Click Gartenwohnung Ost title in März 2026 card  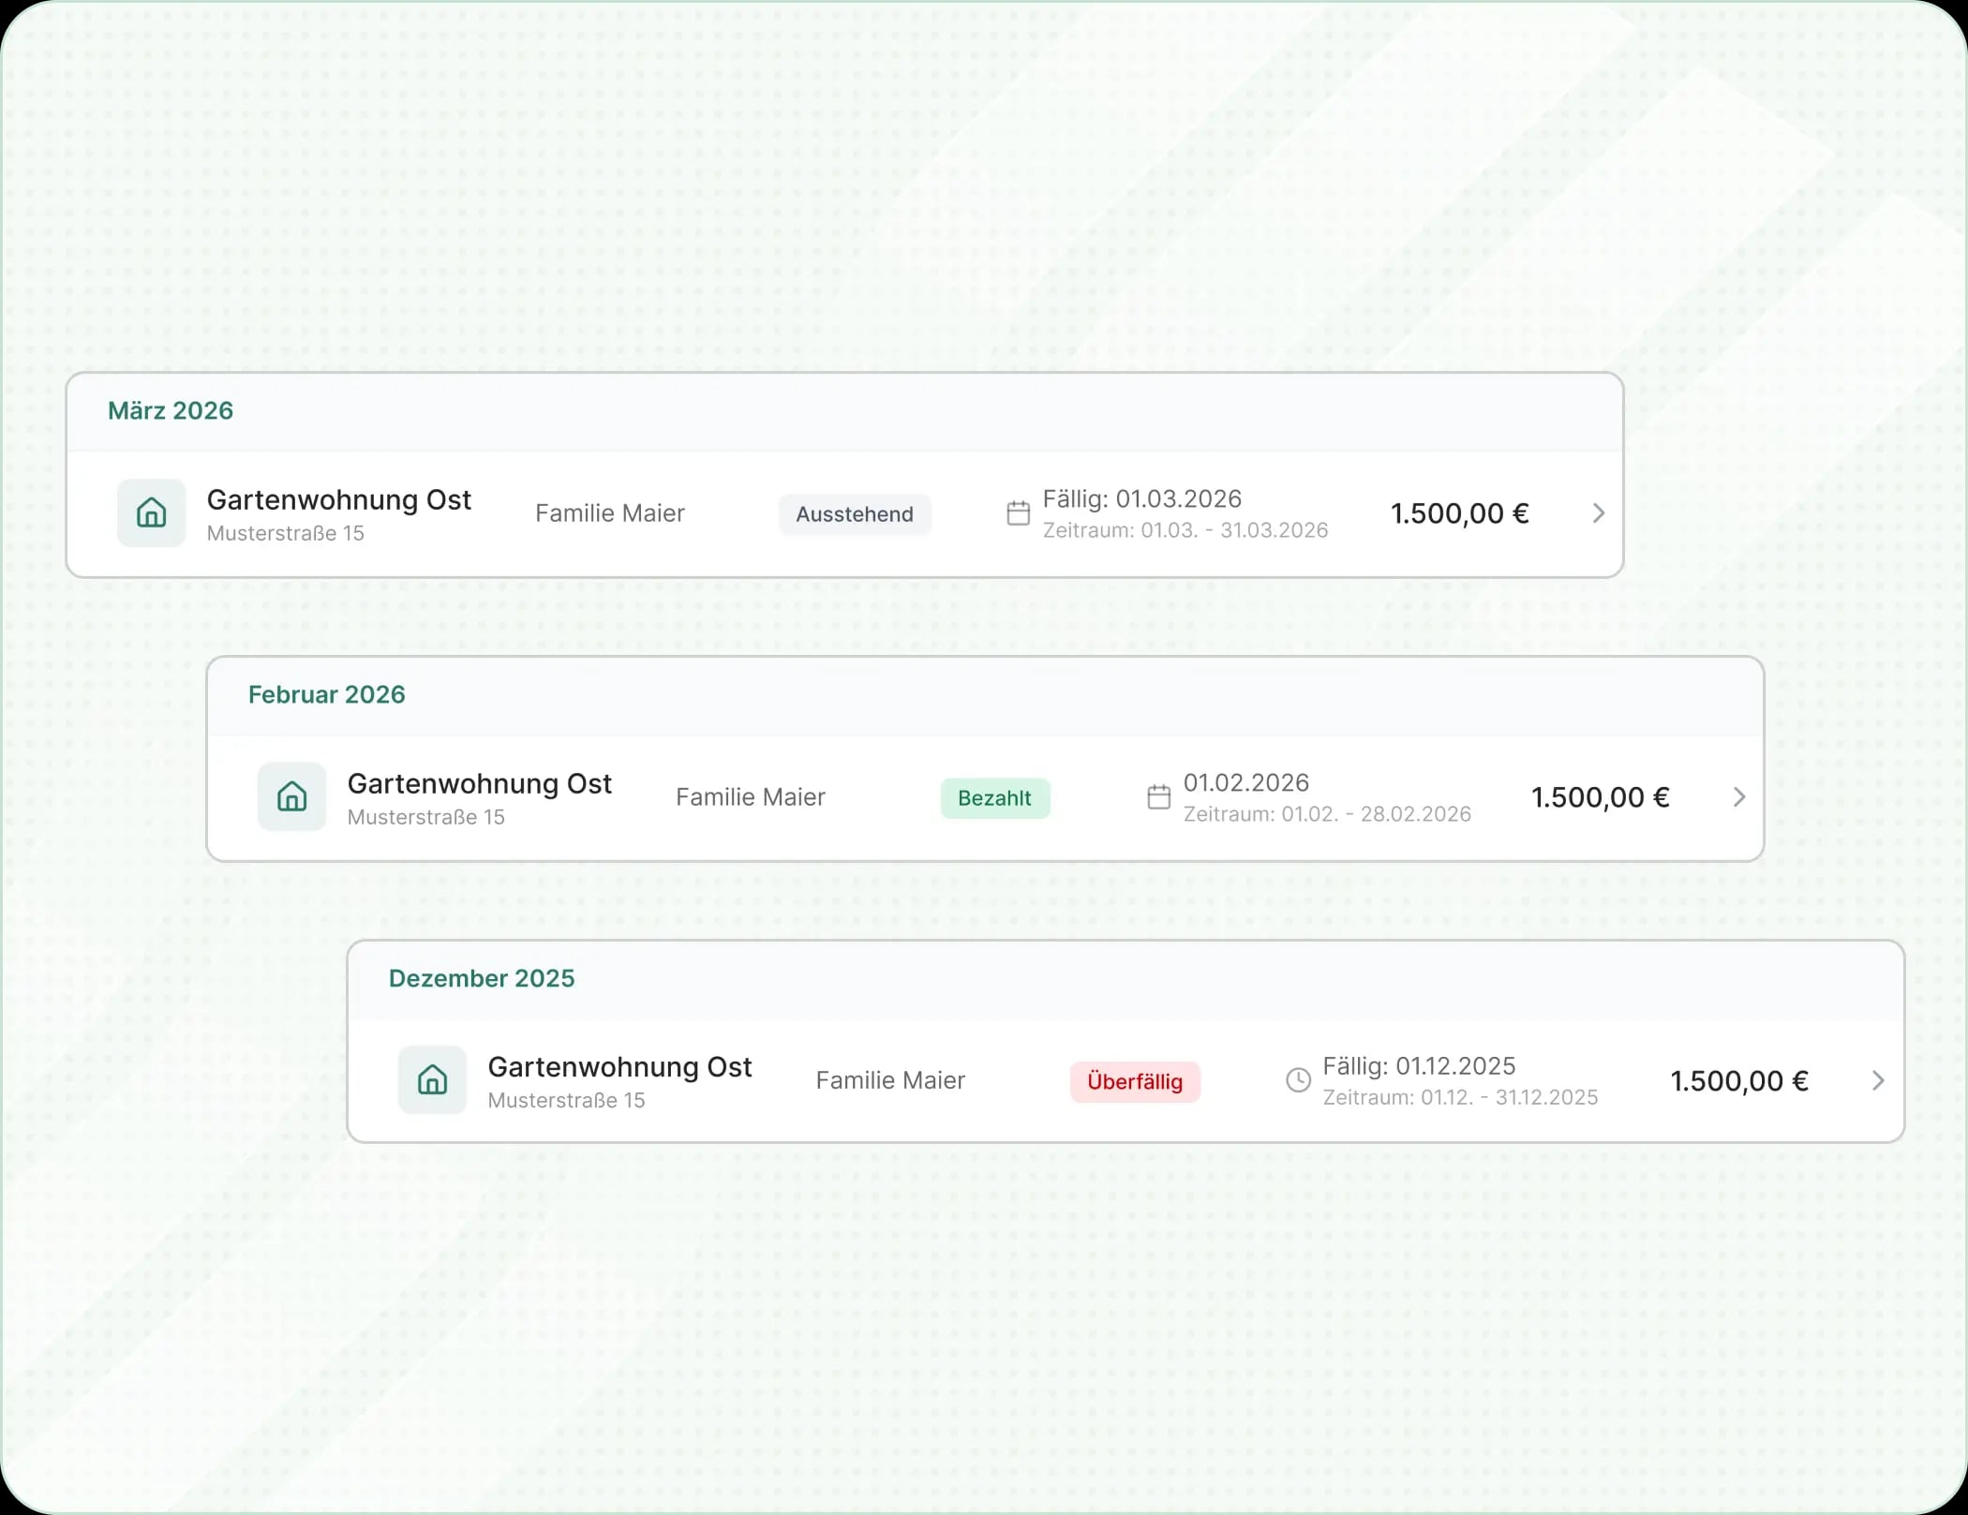(x=339, y=500)
